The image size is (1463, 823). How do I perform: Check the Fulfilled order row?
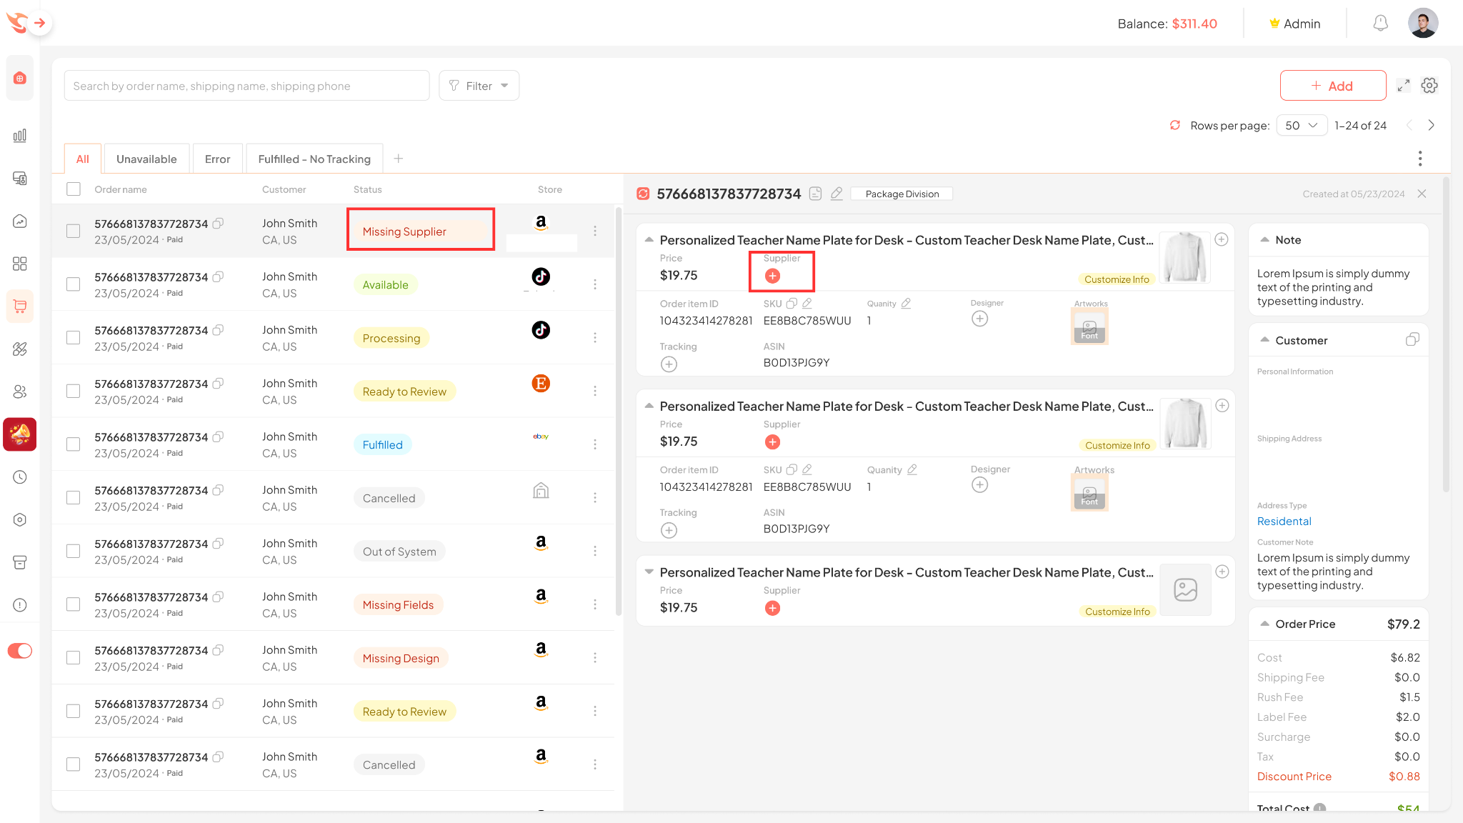pos(74,444)
